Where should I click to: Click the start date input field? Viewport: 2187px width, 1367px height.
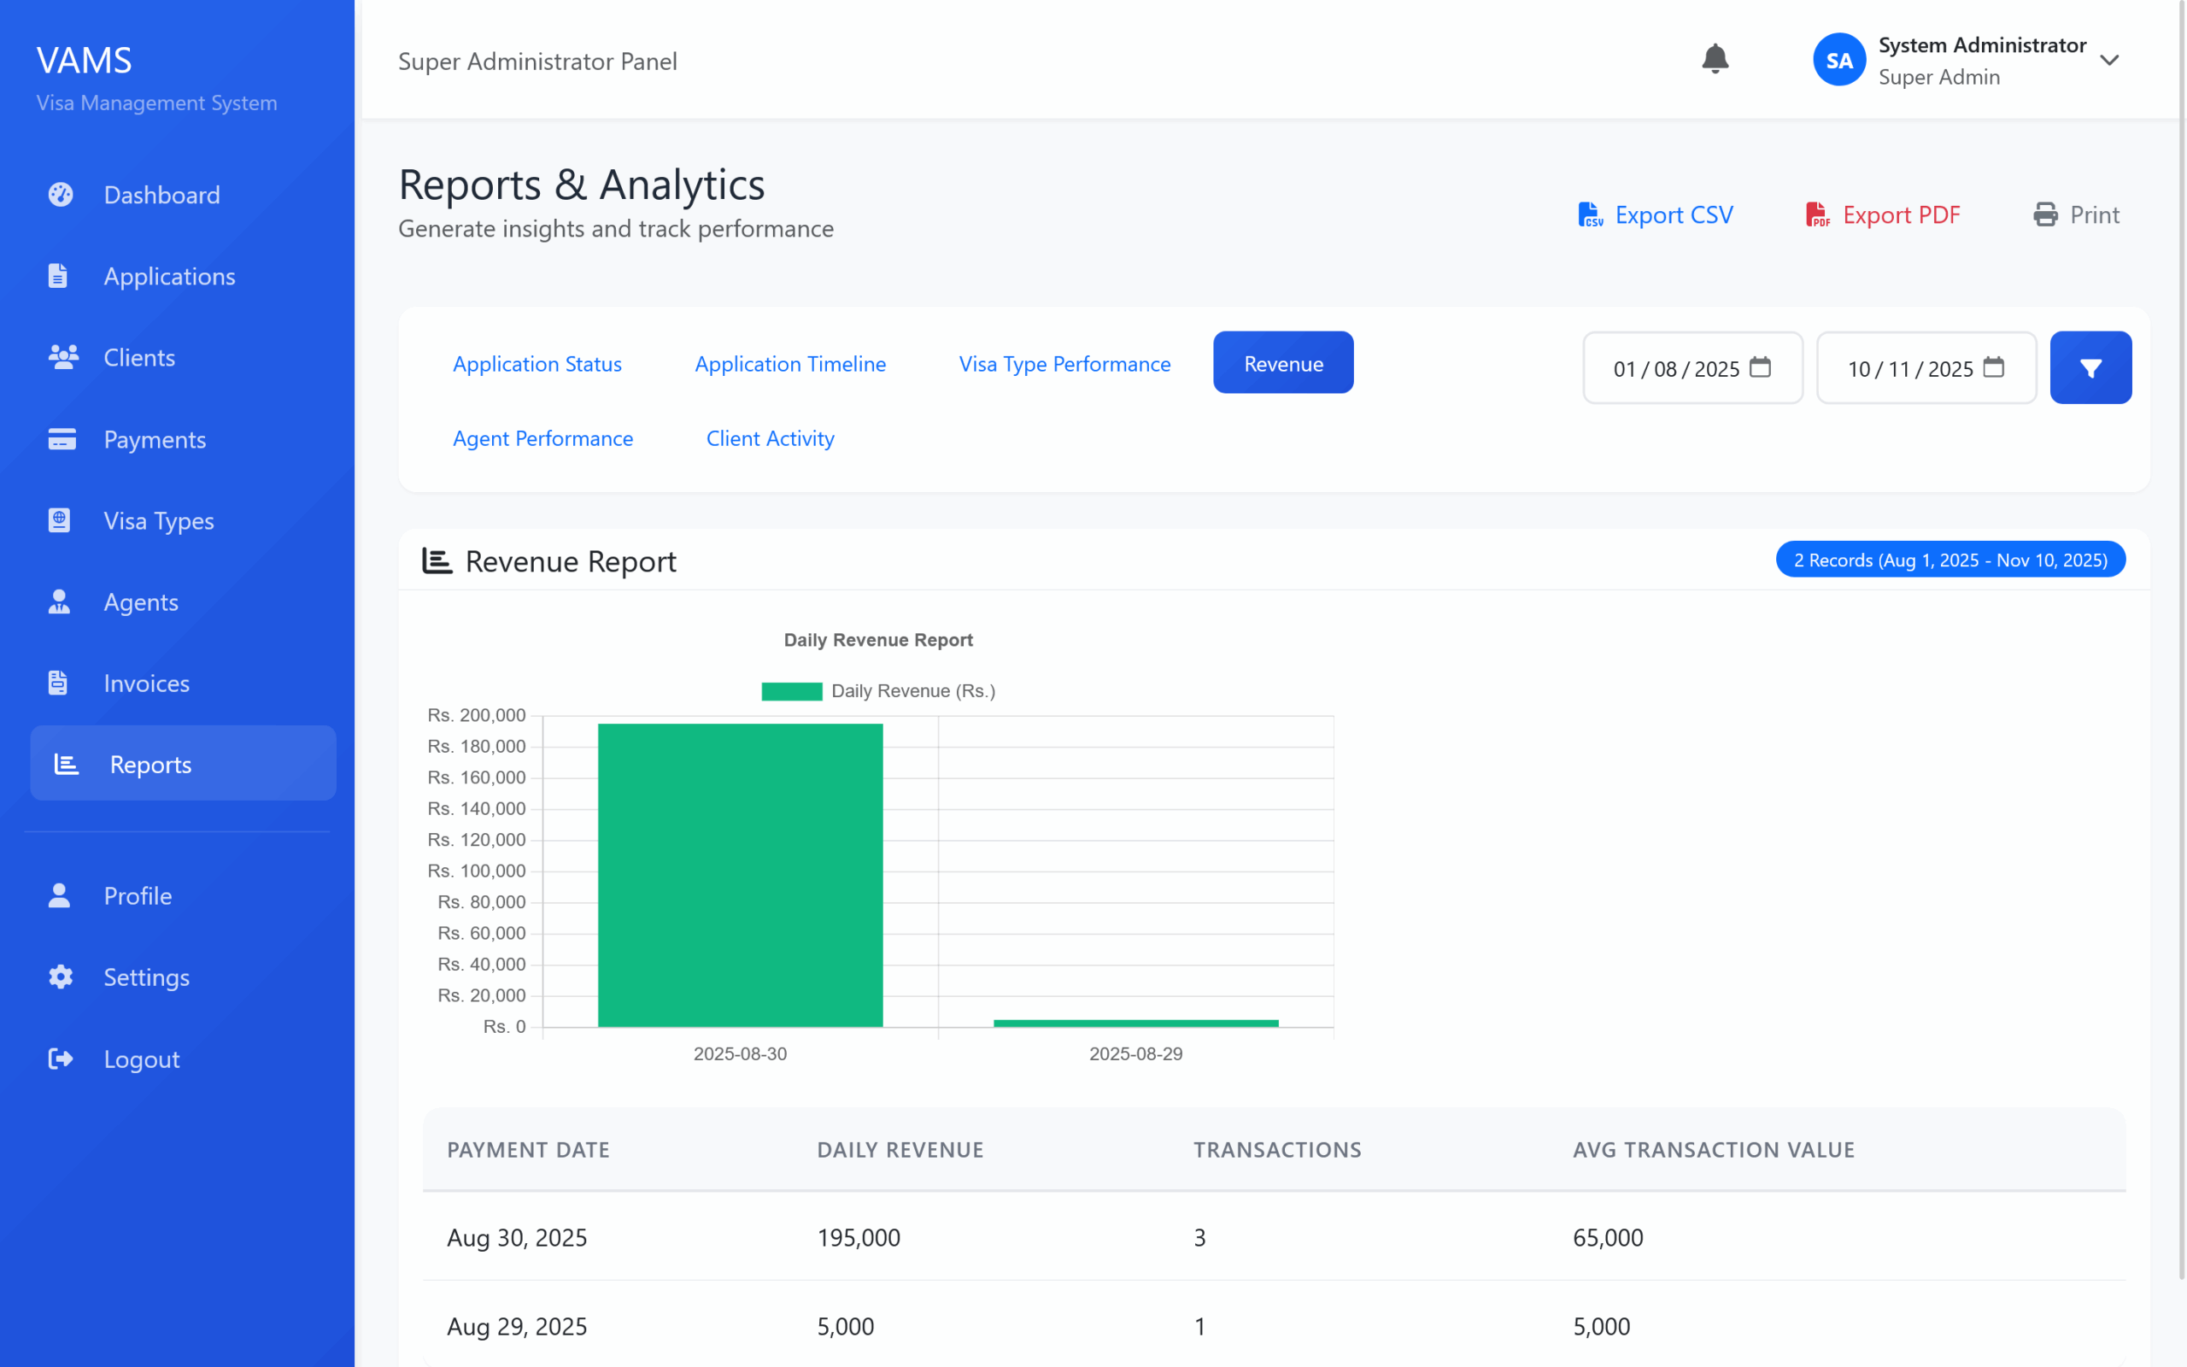(1674, 369)
